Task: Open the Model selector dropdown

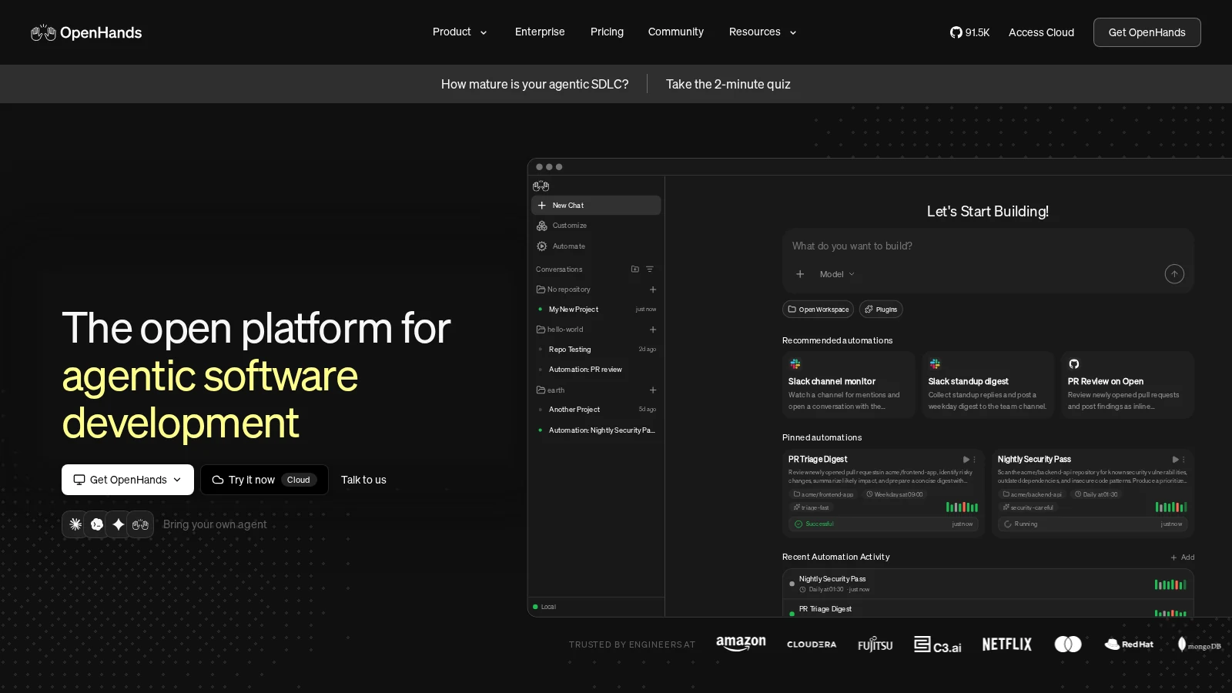Action: tap(837, 274)
